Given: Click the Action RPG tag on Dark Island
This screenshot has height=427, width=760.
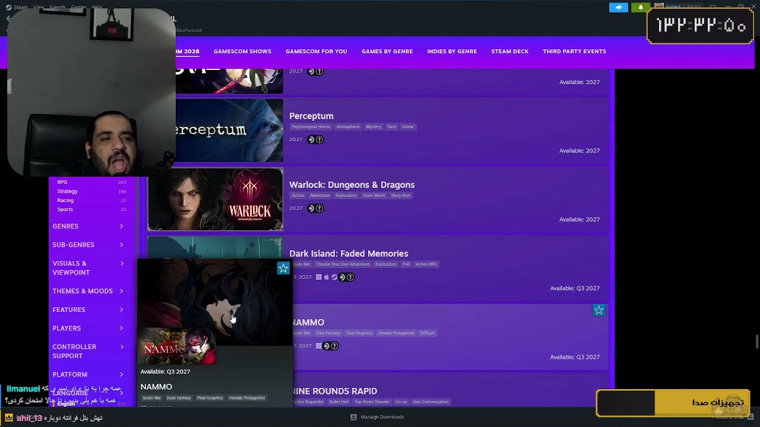Looking at the screenshot, I should pos(426,265).
